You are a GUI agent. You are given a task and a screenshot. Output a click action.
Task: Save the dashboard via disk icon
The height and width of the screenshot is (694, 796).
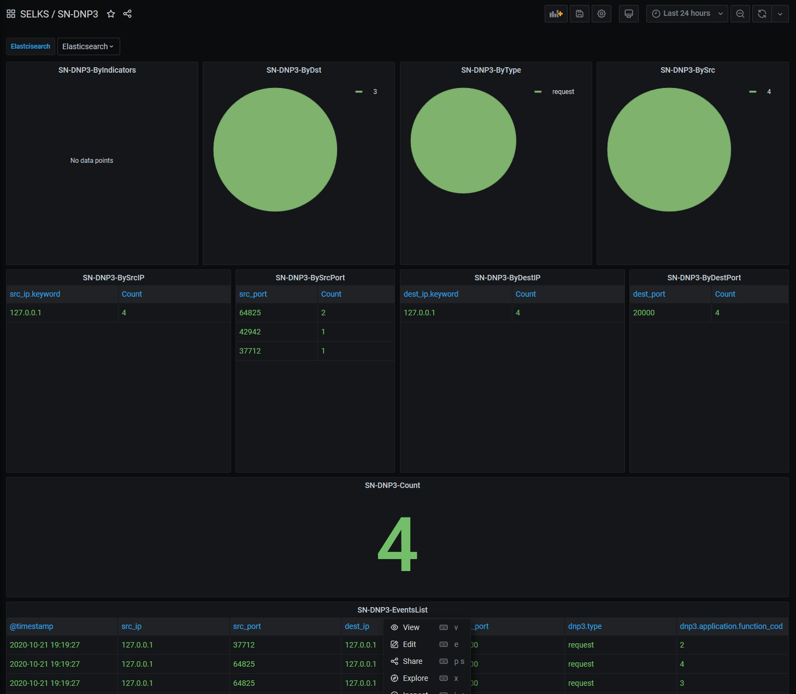(x=580, y=14)
